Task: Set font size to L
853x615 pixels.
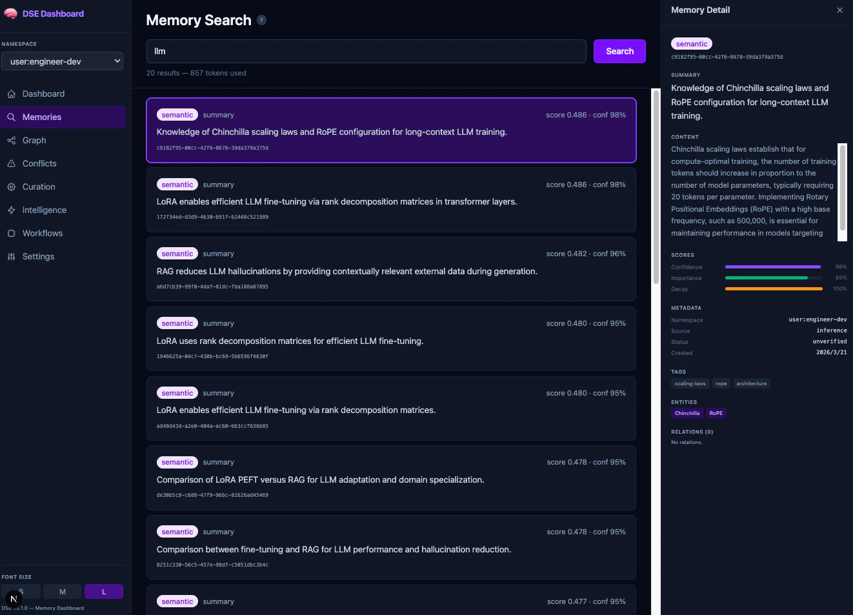Action: point(104,592)
